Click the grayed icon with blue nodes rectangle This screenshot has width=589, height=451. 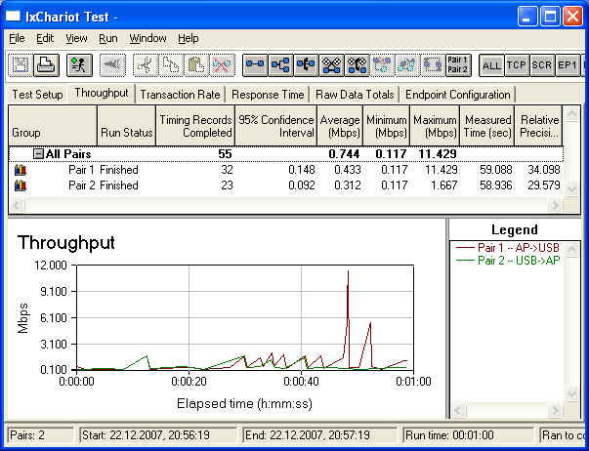[x=434, y=65]
